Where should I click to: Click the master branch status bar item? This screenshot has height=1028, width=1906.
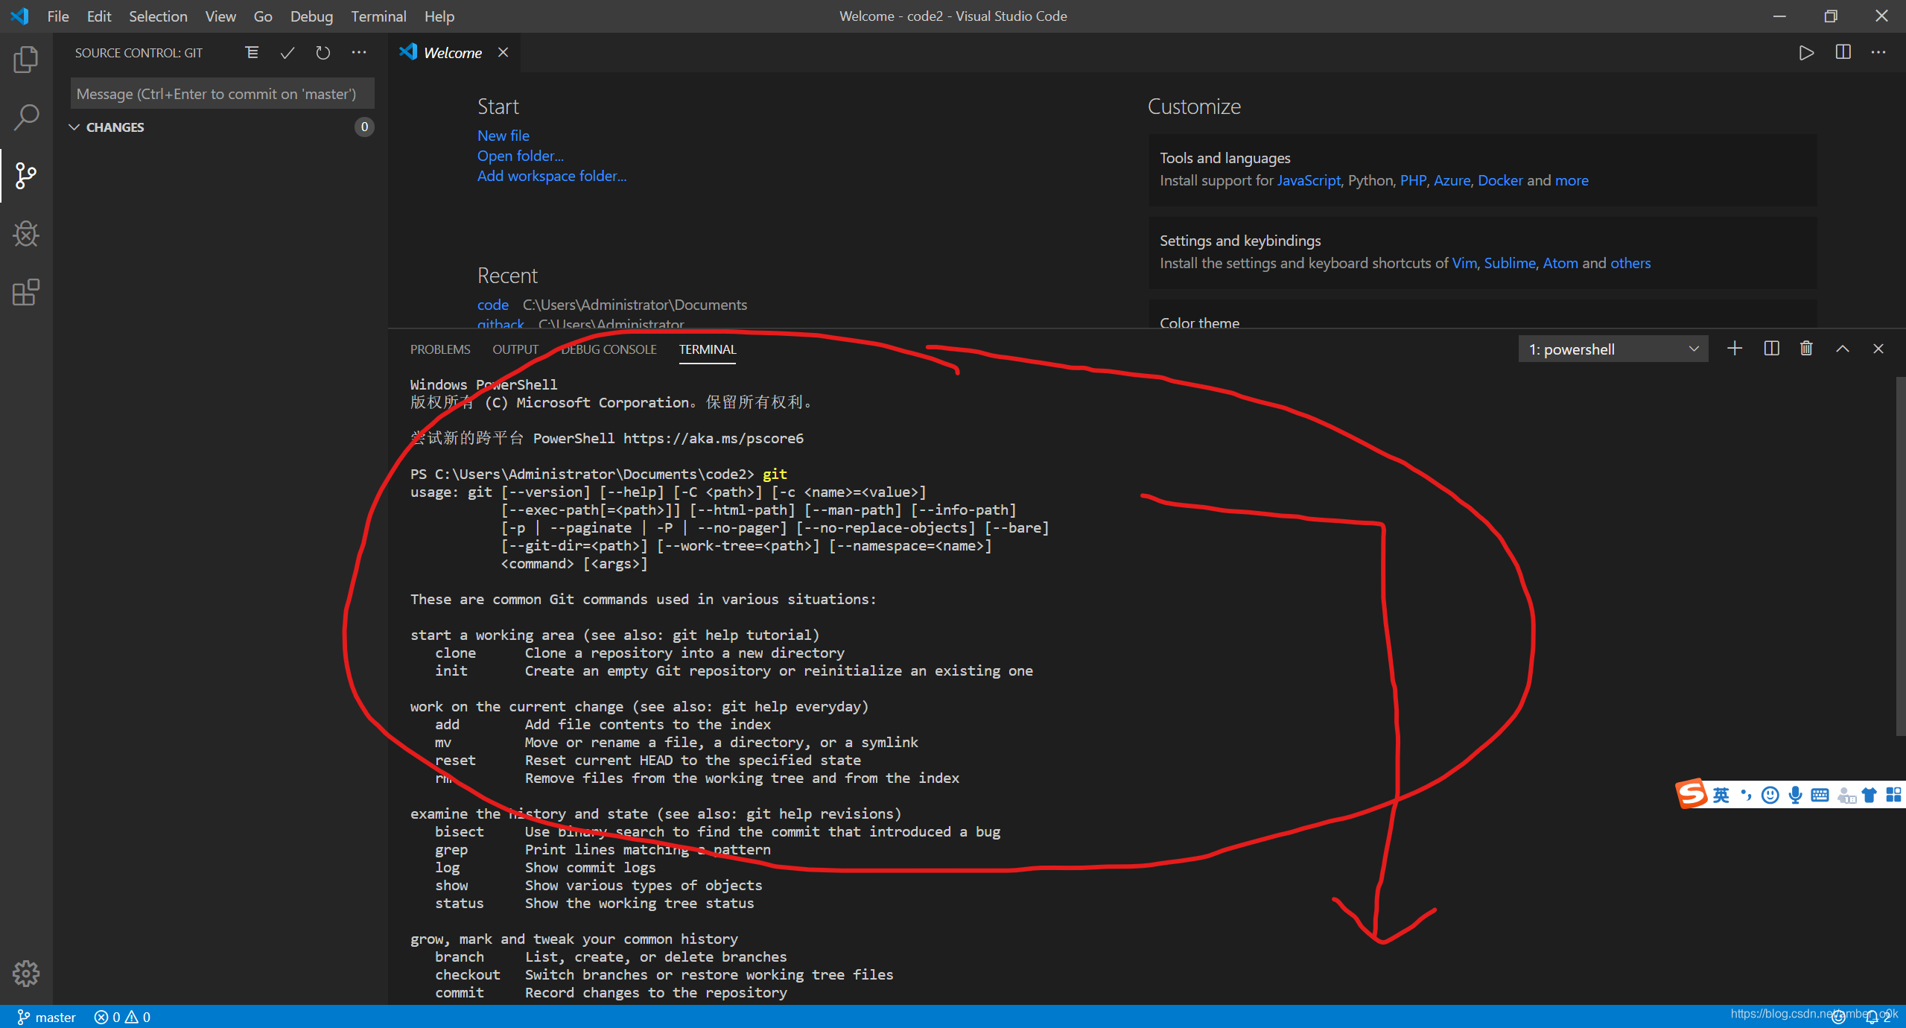tap(46, 1017)
